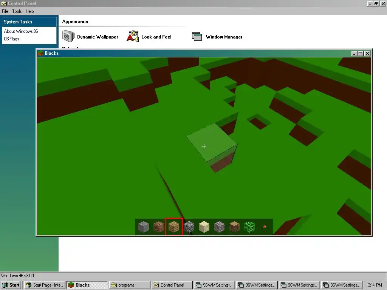Open the Help menu in Control Panel
The width and height of the screenshot is (387, 290).
pyautogui.click(x=29, y=11)
